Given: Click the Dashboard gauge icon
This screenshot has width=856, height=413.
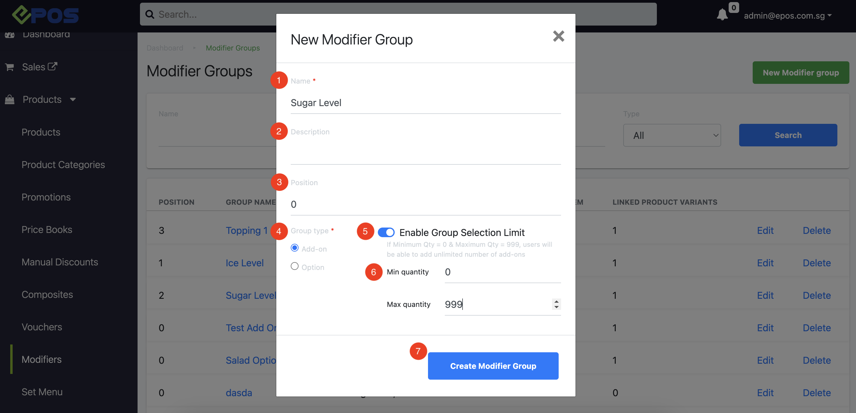Looking at the screenshot, I should tap(10, 35).
